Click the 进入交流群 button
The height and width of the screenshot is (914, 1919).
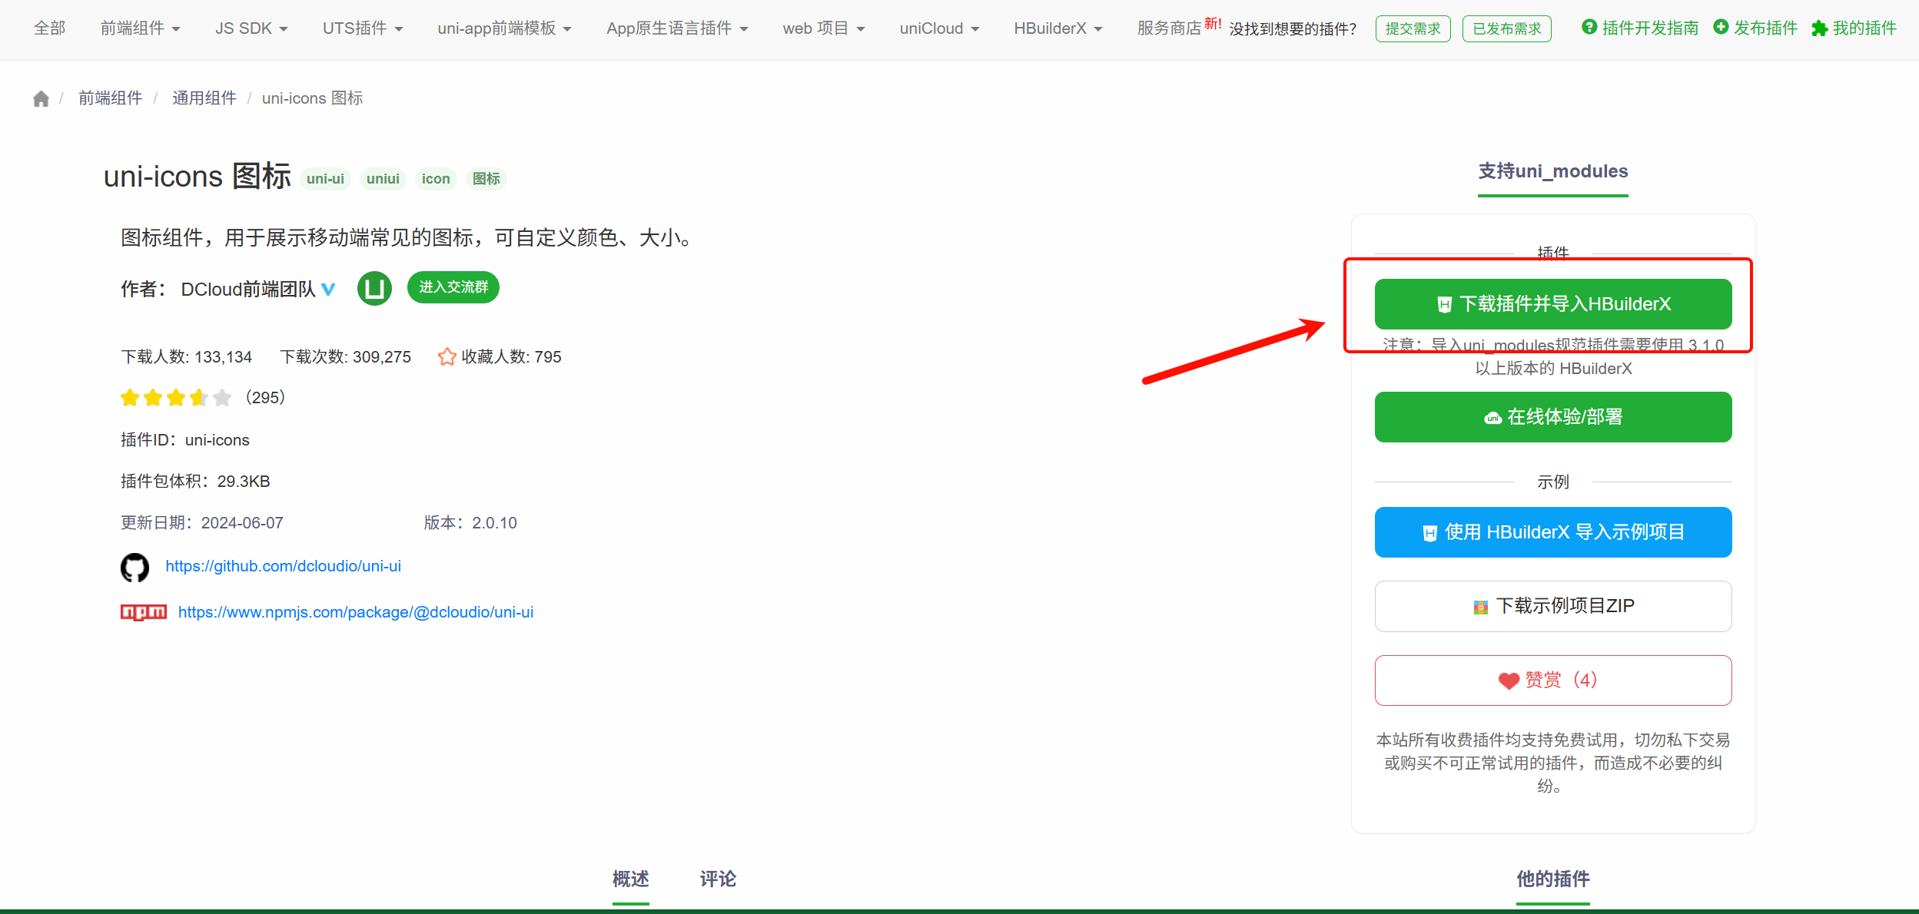(453, 287)
